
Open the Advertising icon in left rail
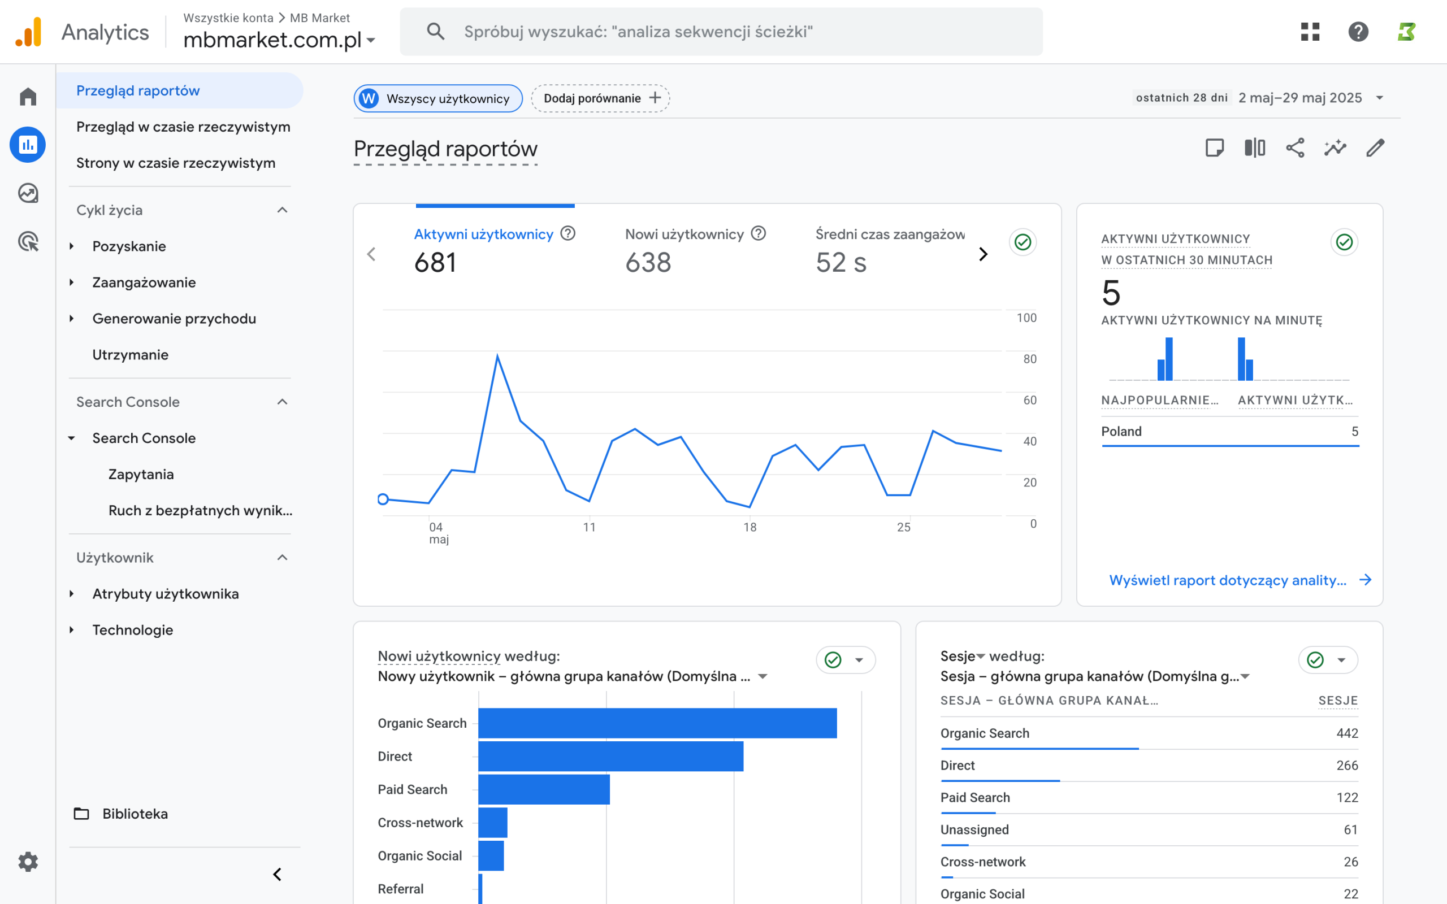28,242
